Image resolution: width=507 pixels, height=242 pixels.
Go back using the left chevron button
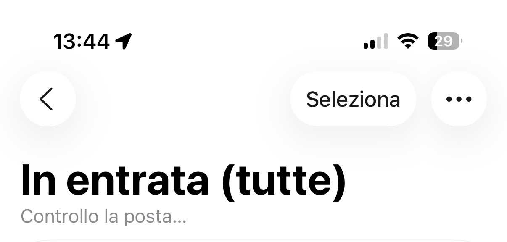(x=48, y=99)
